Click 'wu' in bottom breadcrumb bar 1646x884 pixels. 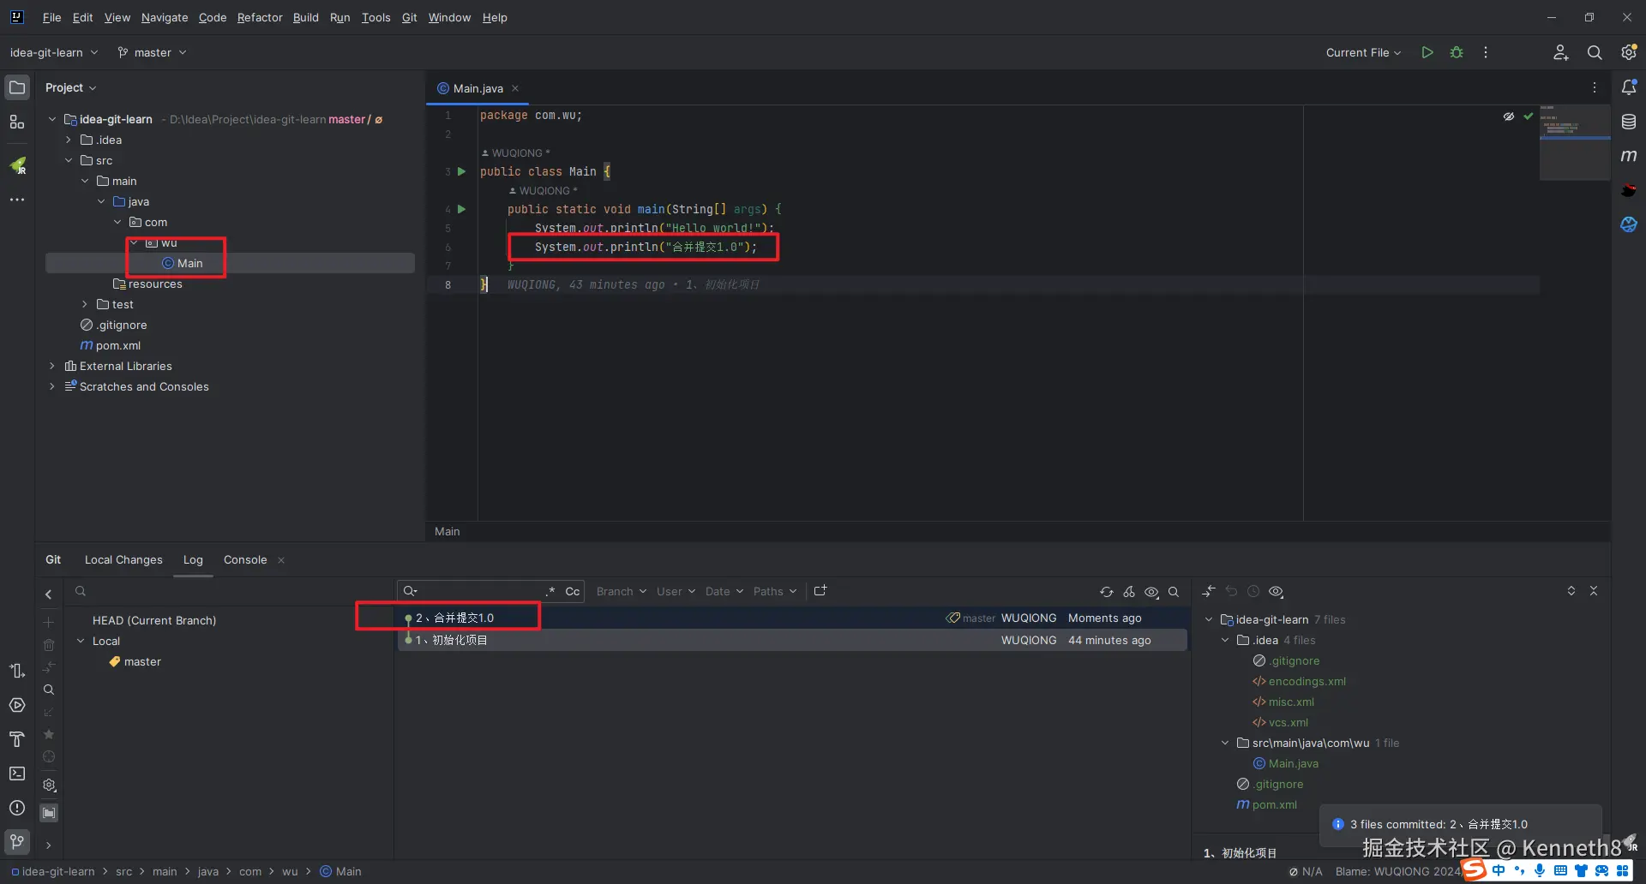point(290,871)
